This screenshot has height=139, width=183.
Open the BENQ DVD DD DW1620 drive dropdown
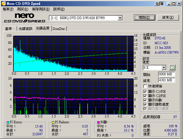coord(120,18)
